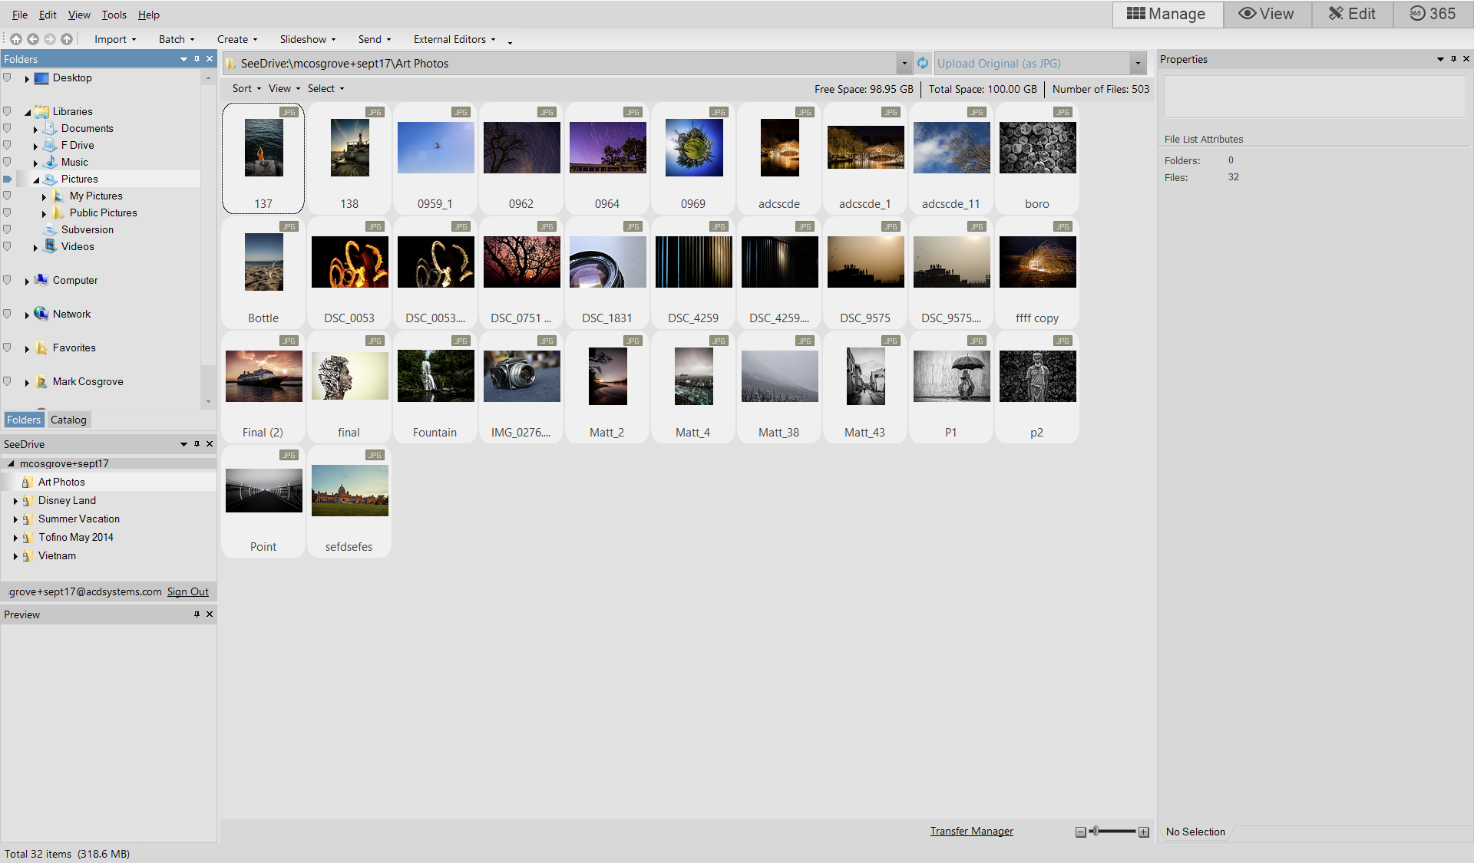
Task: Select the Fountain photo thumbnail
Action: 435,376
